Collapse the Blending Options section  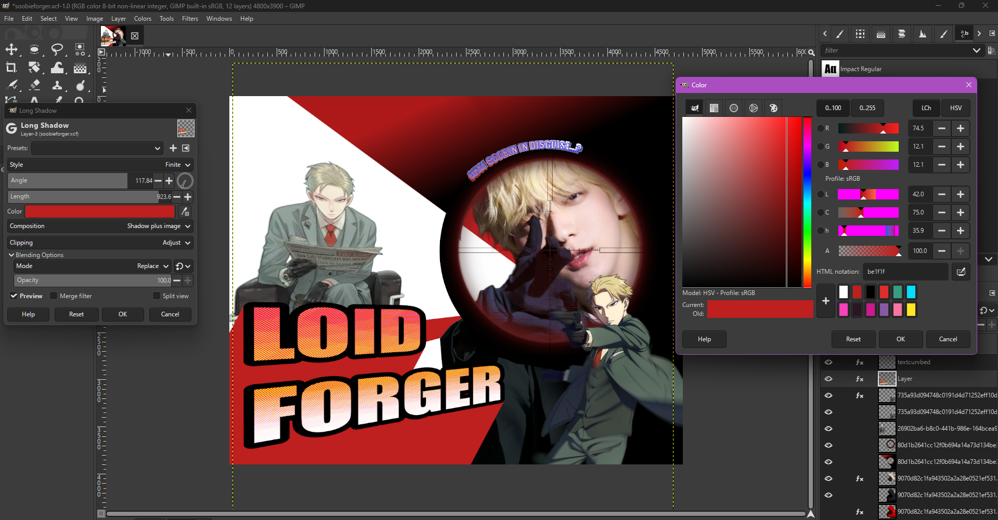click(11, 255)
